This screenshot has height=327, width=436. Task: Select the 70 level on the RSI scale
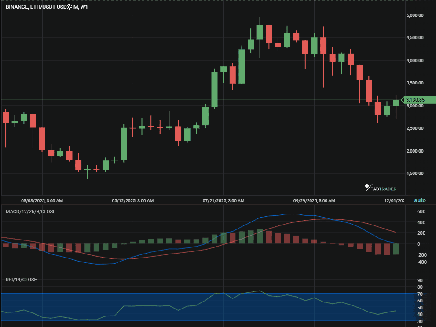point(419,294)
